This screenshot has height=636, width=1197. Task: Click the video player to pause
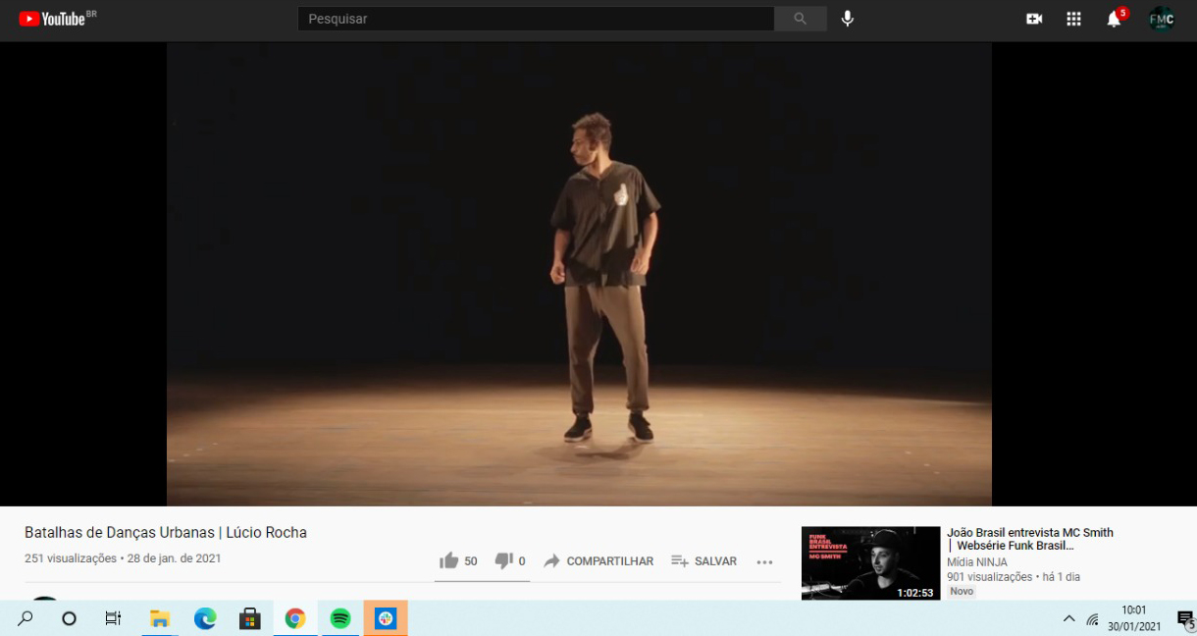[x=579, y=275]
